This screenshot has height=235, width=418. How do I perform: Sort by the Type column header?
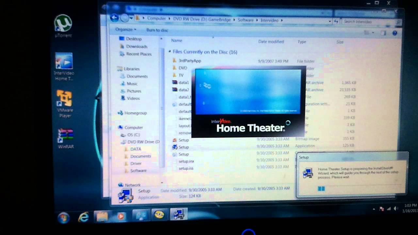pos(302,42)
